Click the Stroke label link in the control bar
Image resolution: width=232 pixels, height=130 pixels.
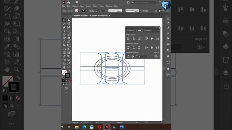point(92,11)
